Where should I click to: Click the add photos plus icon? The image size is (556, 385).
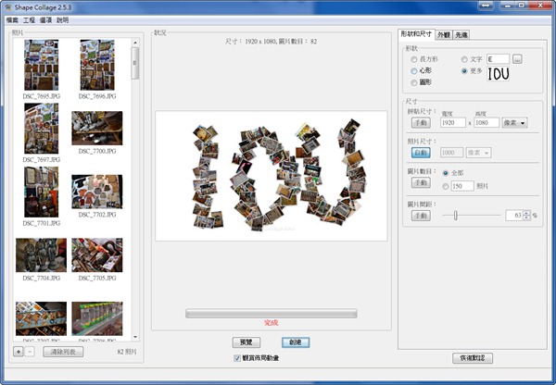pyautogui.click(x=19, y=352)
